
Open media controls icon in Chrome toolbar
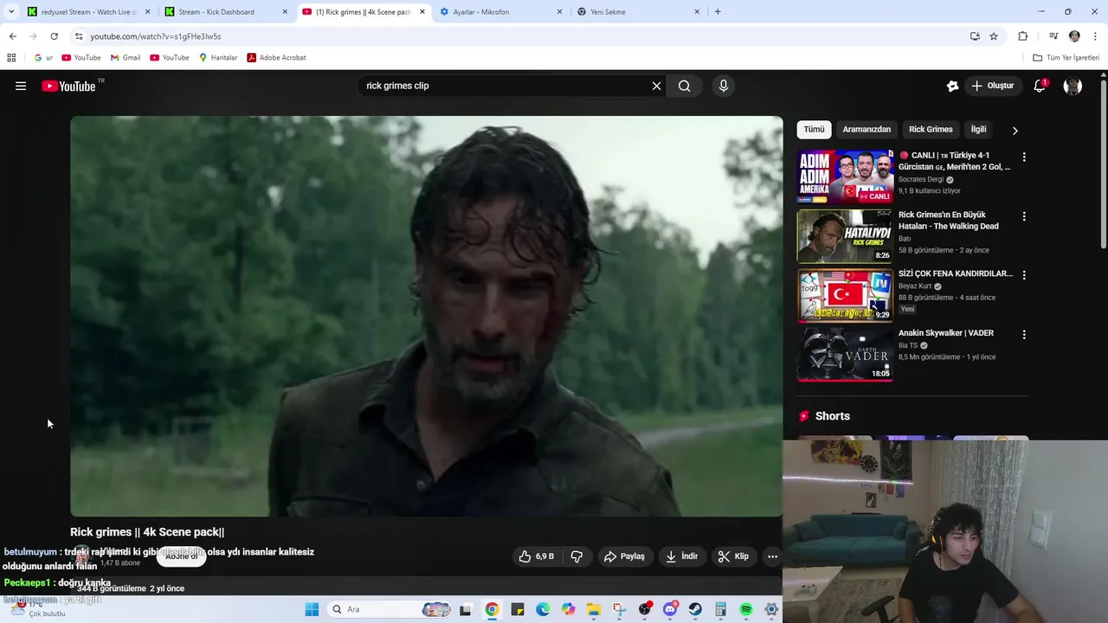coord(1053,36)
